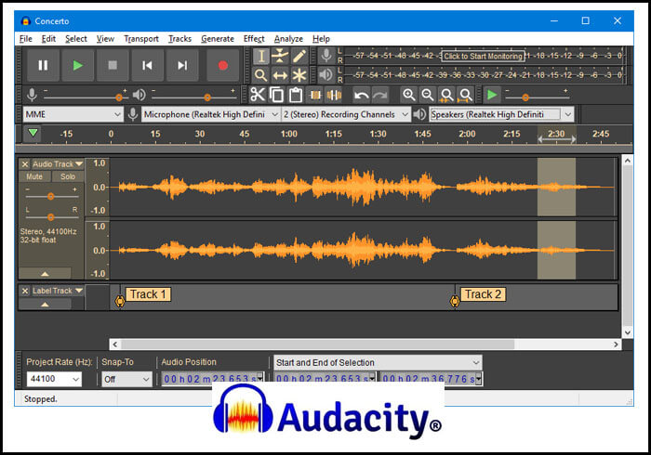Open the Recording Channels dropdown
Viewport: 651px width, 455px height.
click(x=346, y=114)
